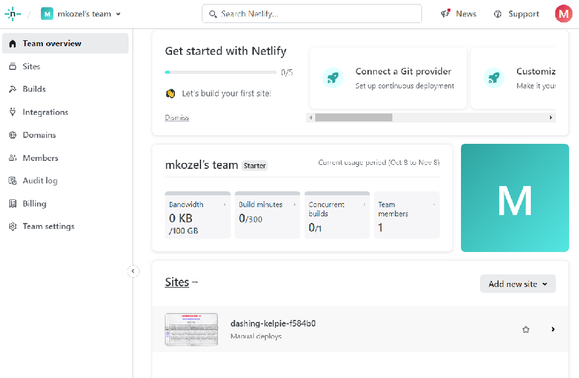The image size is (579, 378).
Task: Click the Connect a Git provider rocket icon
Action: point(333,78)
